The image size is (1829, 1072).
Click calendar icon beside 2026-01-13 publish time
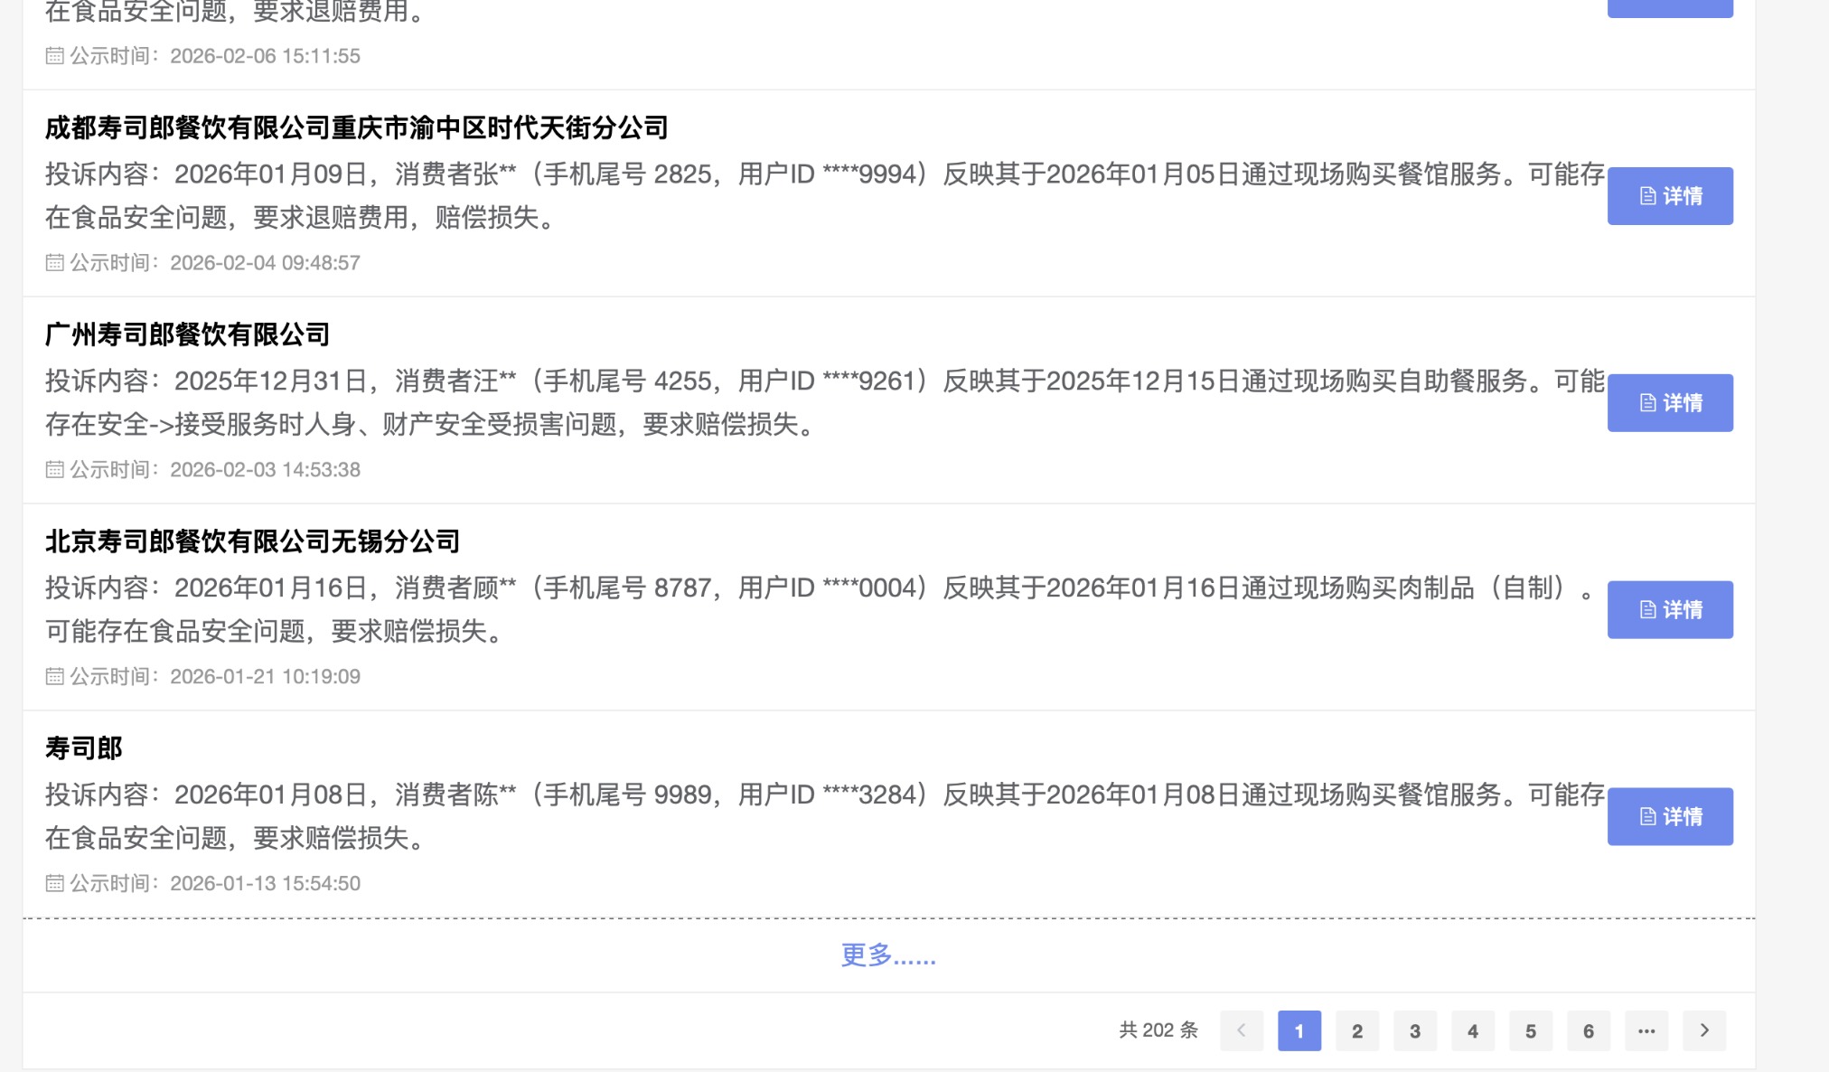point(55,884)
